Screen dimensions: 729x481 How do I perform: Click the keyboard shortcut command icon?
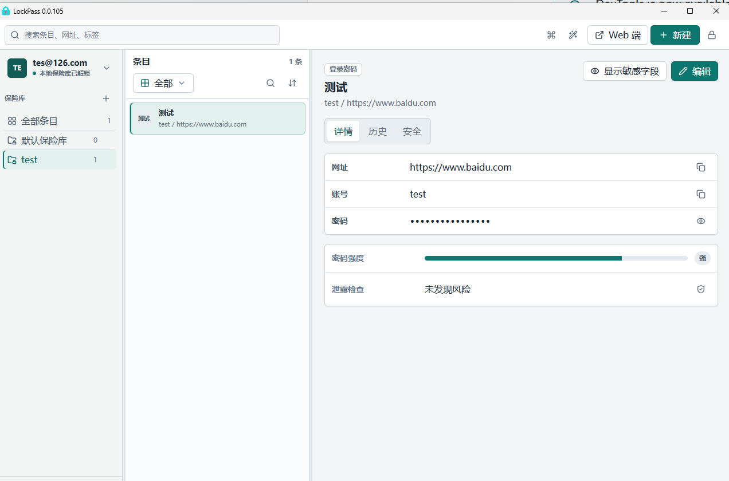[x=551, y=35]
